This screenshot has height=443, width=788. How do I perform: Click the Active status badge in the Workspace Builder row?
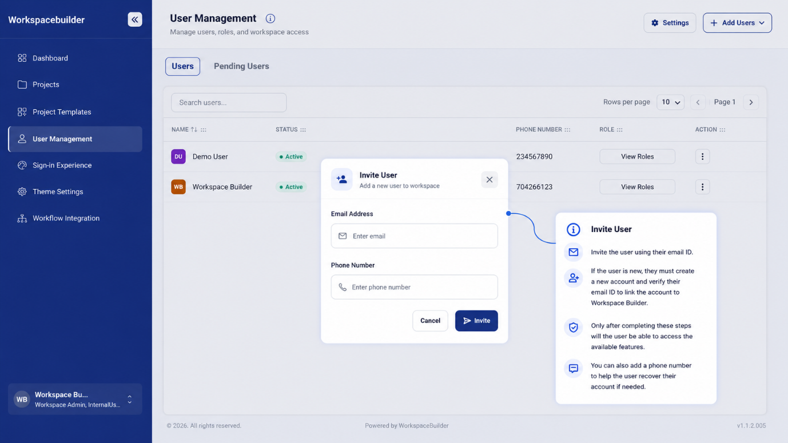[x=291, y=187]
